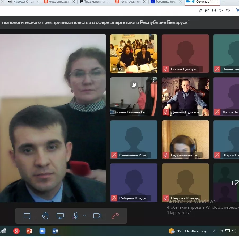Open pop-out icon on Зорина Татьяна tile
Viewport: 239px width, 239px height.
[x=134, y=85]
